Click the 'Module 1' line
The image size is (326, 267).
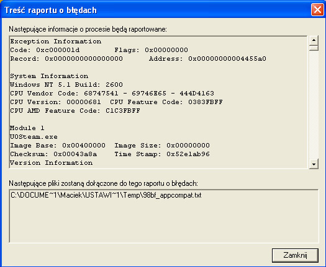click(x=27, y=128)
